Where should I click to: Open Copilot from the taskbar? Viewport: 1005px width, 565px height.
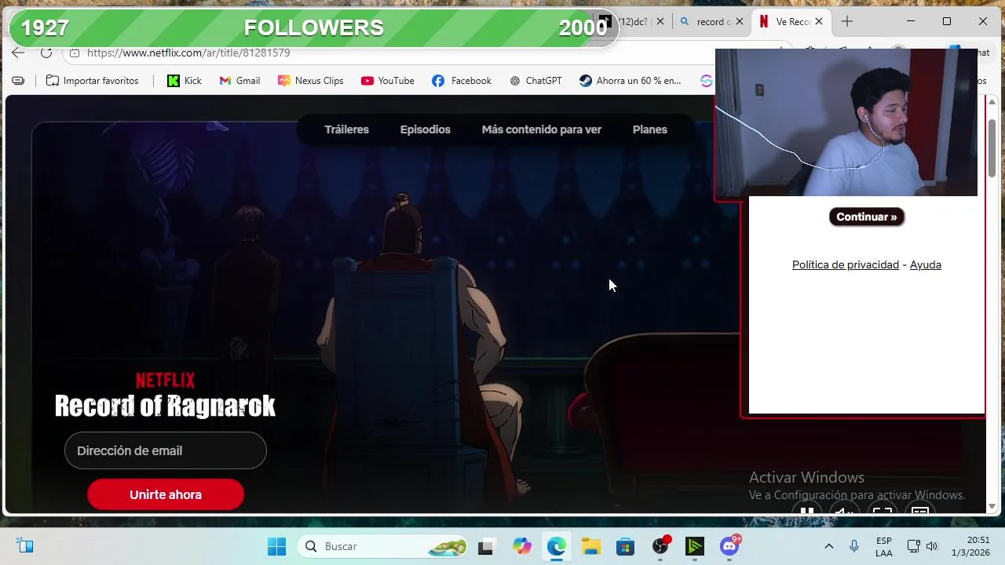[x=522, y=546]
